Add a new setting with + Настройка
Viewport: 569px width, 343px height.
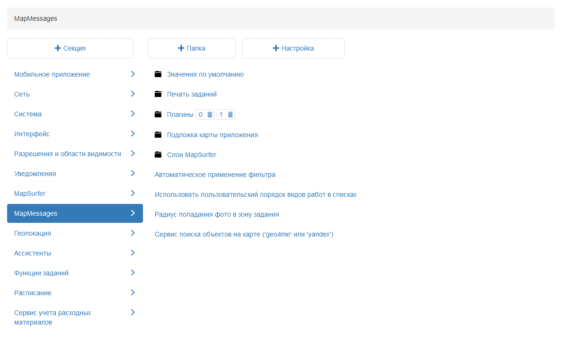click(293, 48)
